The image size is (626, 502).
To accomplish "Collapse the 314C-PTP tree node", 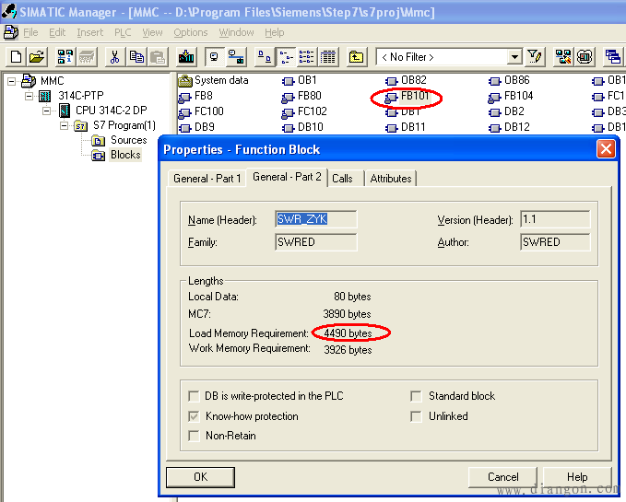I will [x=29, y=96].
